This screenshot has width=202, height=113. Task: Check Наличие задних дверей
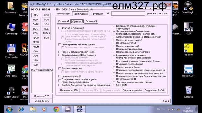[114, 46]
